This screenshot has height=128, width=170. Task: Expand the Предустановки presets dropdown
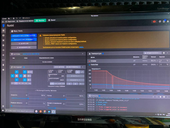click(152, 53)
